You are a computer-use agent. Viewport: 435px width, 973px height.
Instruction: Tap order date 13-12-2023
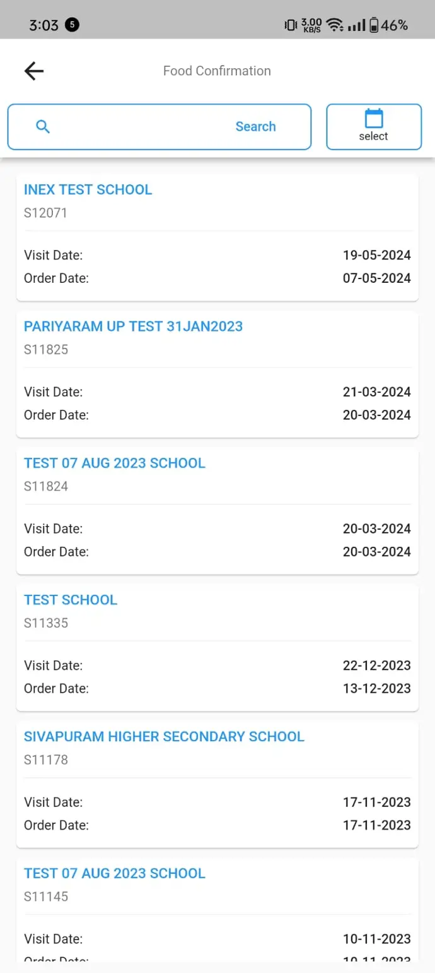tap(376, 688)
